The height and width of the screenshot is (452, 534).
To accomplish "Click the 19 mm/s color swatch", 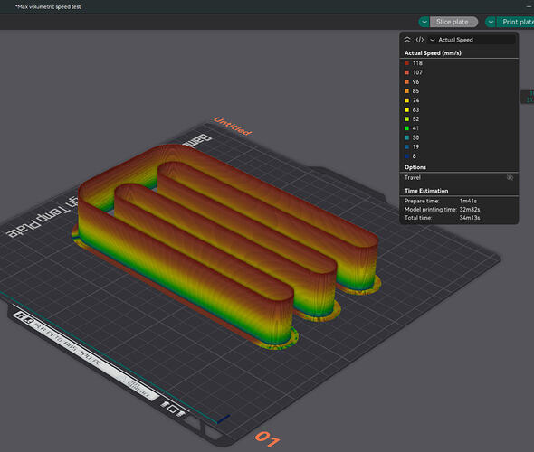I will 407,147.
